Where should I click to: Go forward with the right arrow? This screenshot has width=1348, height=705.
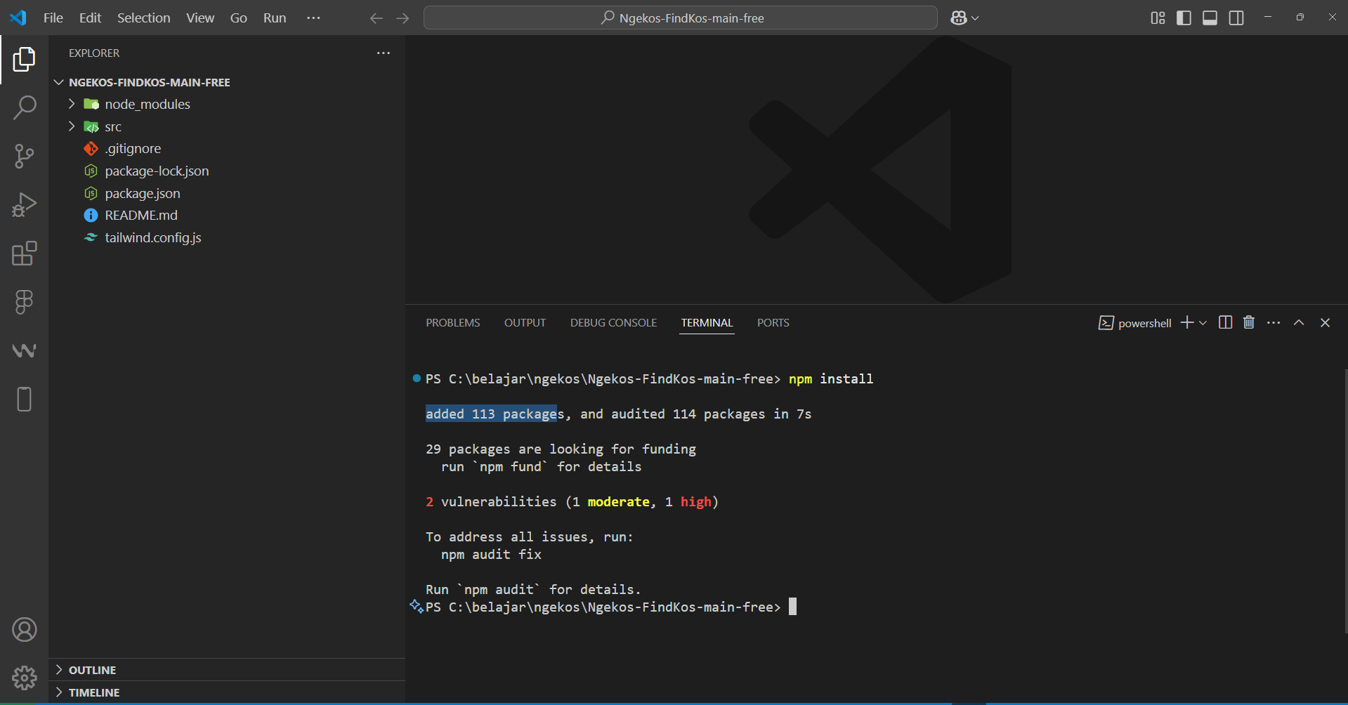(x=403, y=18)
